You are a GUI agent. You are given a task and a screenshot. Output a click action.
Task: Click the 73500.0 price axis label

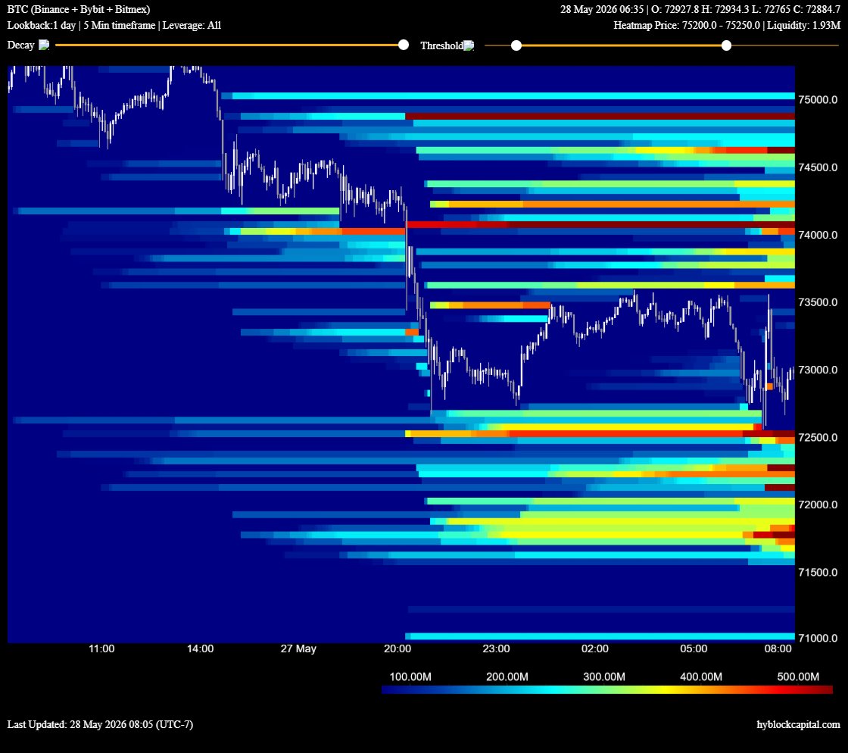point(818,302)
